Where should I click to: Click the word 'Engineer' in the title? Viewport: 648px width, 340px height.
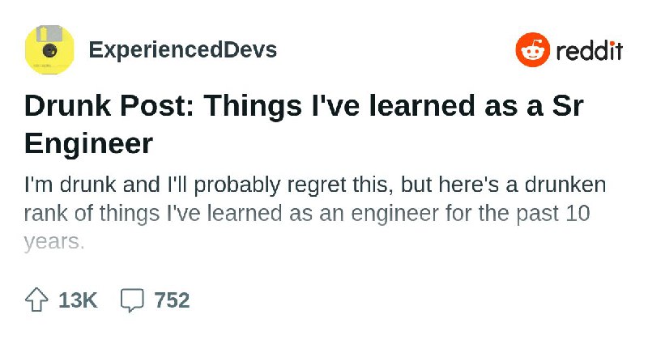(89, 143)
